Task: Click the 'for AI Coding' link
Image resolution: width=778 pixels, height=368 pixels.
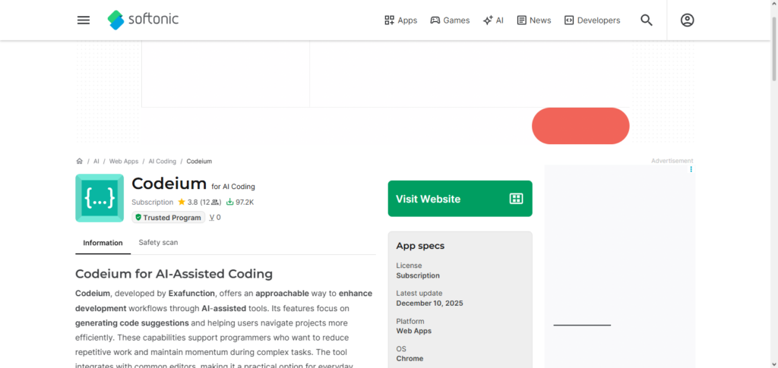Action: tap(233, 187)
